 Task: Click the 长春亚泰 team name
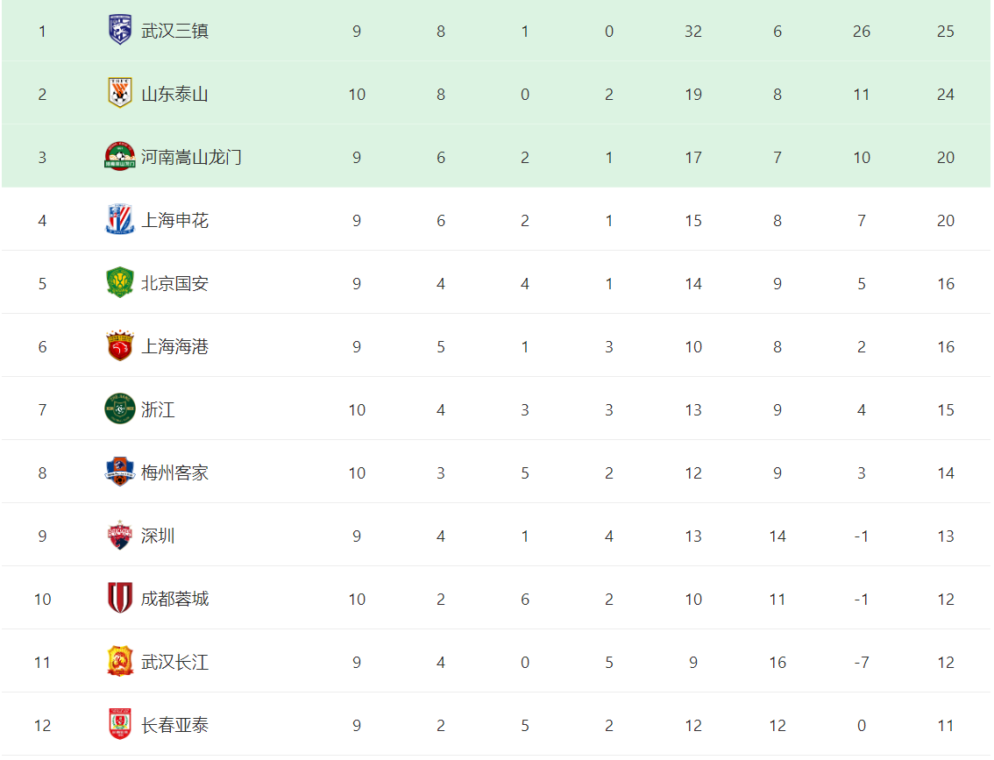tap(174, 726)
